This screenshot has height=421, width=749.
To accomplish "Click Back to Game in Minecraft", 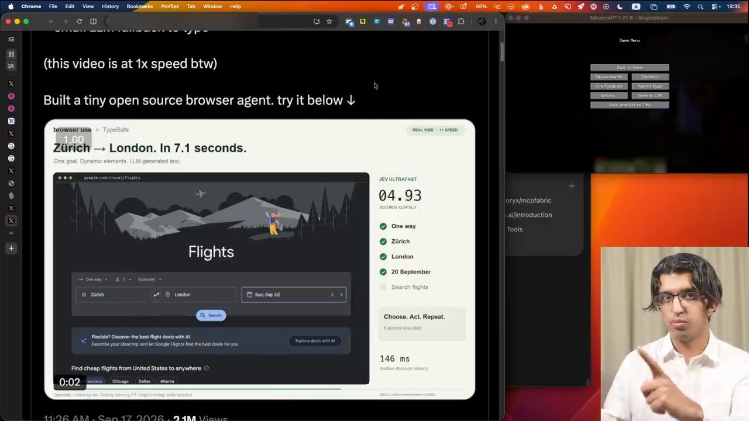I will (630, 68).
